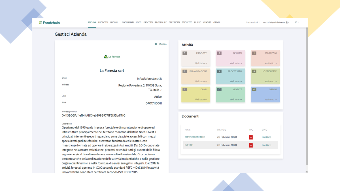Click the PROCESSATO count badge
This screenshot has height=191, width=340.
(x=219, y=71)
